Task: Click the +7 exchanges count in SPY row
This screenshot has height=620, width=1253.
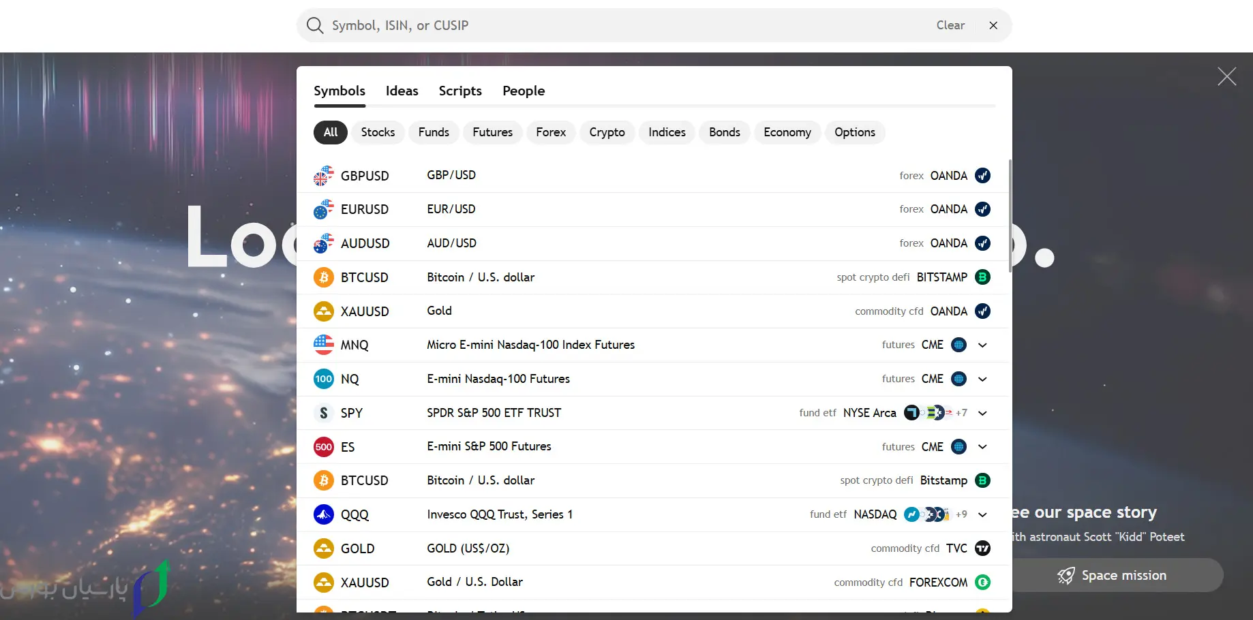Action: 961,413
